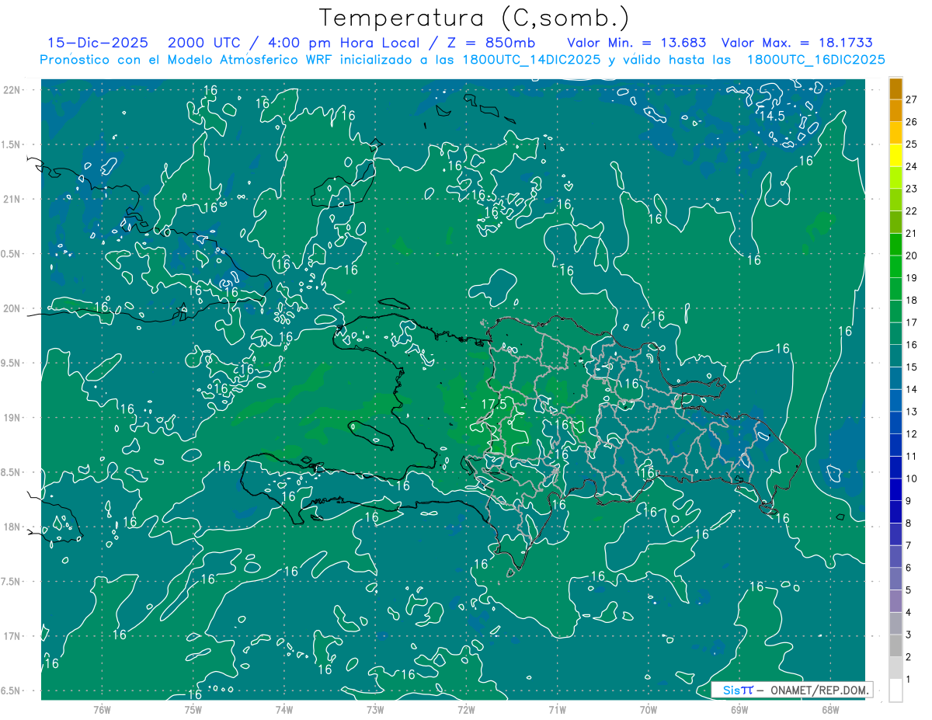Click the legend value "5"
The image size is (932, 720).
pyautogui.click(x=908, y=590)
